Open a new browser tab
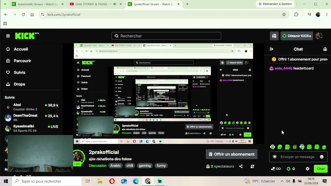This screenshot has width=331, height=186. [187, 4]
